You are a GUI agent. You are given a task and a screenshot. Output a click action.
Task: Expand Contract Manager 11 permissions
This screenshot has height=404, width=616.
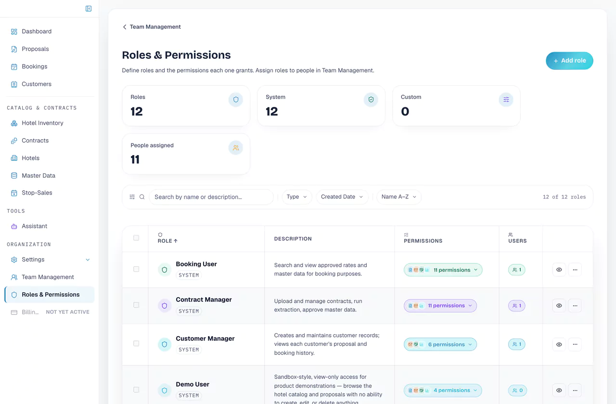(x=440, y=306)
